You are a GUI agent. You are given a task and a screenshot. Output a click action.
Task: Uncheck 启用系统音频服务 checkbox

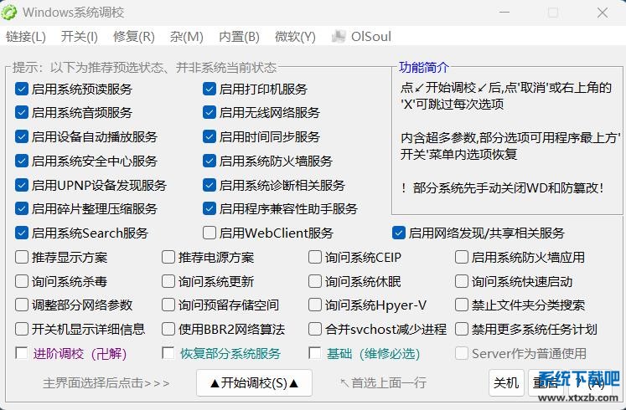(22, 112)
